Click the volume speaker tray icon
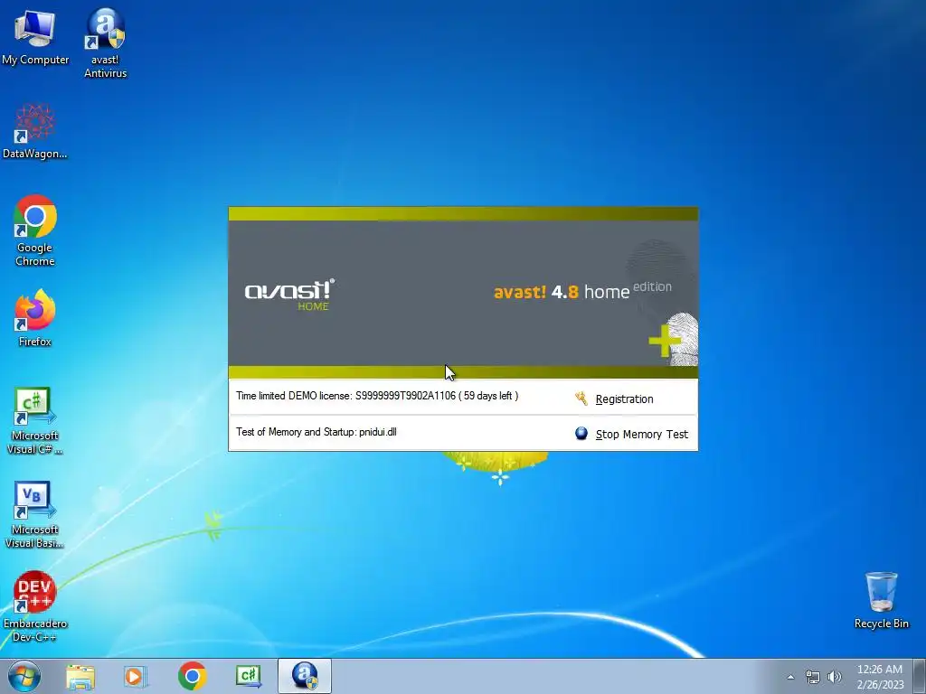 tap(835, 677)
